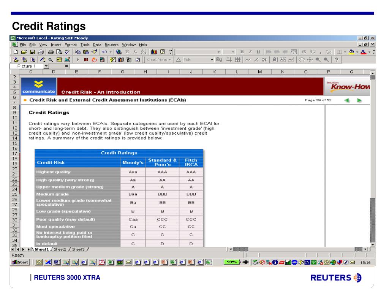Screen dimensions: 389x292
Task: Click the communicate logo button
Action: click(x=39, y=86)
